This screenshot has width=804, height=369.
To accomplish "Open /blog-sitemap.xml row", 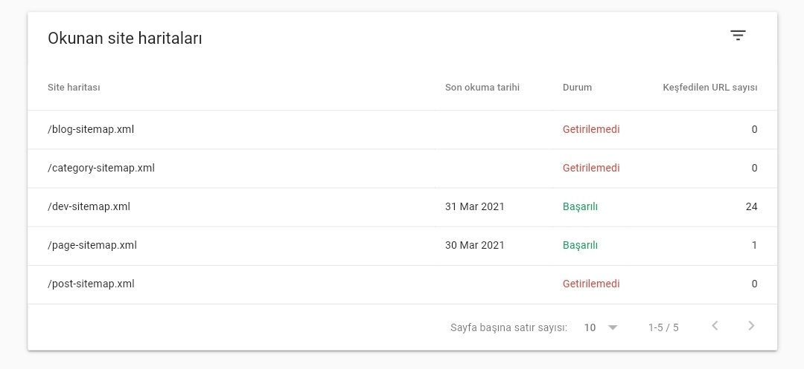I will [402, 130].
